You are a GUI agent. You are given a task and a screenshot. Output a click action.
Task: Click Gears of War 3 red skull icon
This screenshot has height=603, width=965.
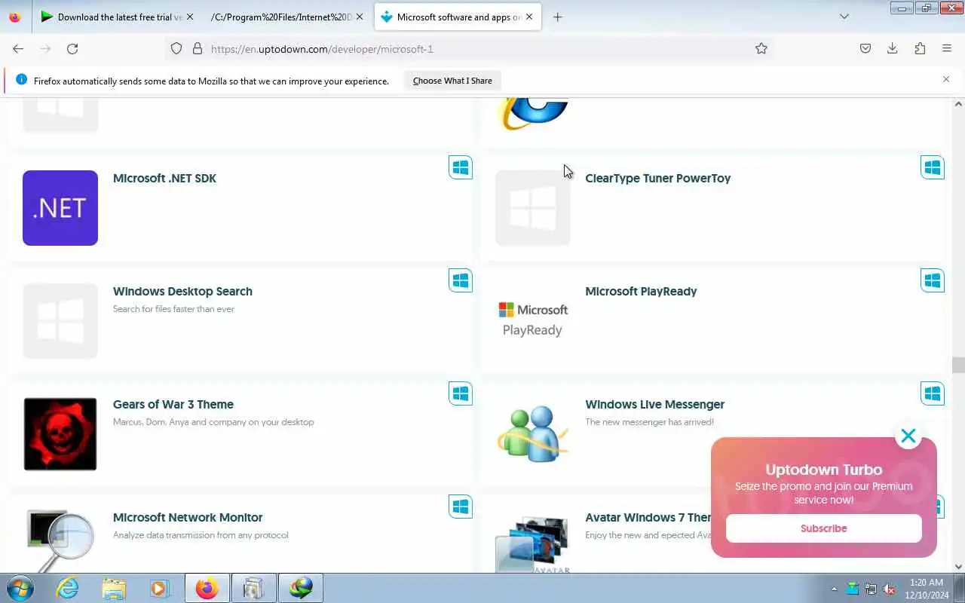coord(60,434)
